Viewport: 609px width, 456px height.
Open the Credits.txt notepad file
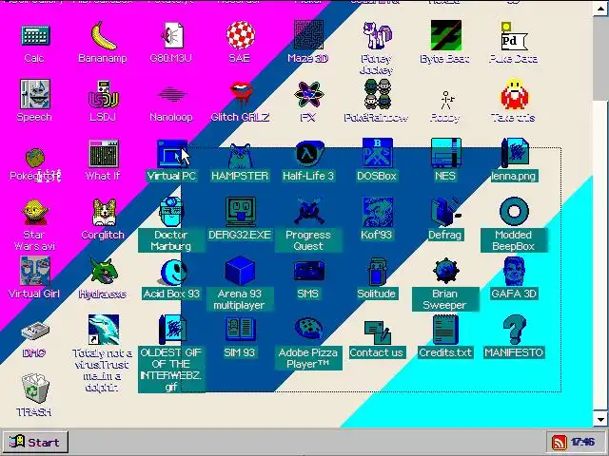[445, 330]
